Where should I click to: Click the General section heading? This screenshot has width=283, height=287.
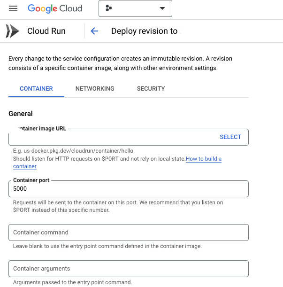[21, 114]
